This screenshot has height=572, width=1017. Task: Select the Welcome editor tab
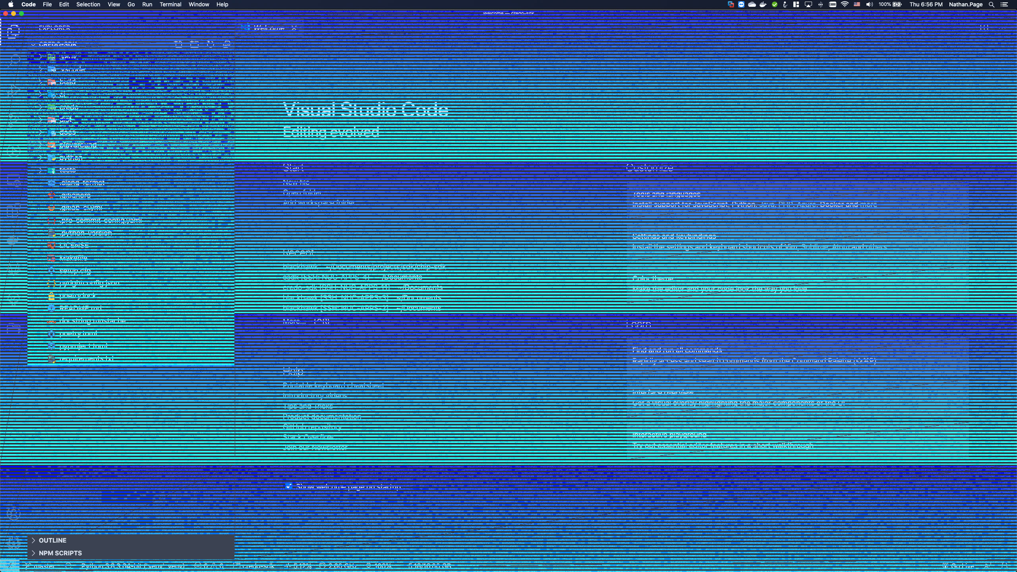tap(269, 28)
